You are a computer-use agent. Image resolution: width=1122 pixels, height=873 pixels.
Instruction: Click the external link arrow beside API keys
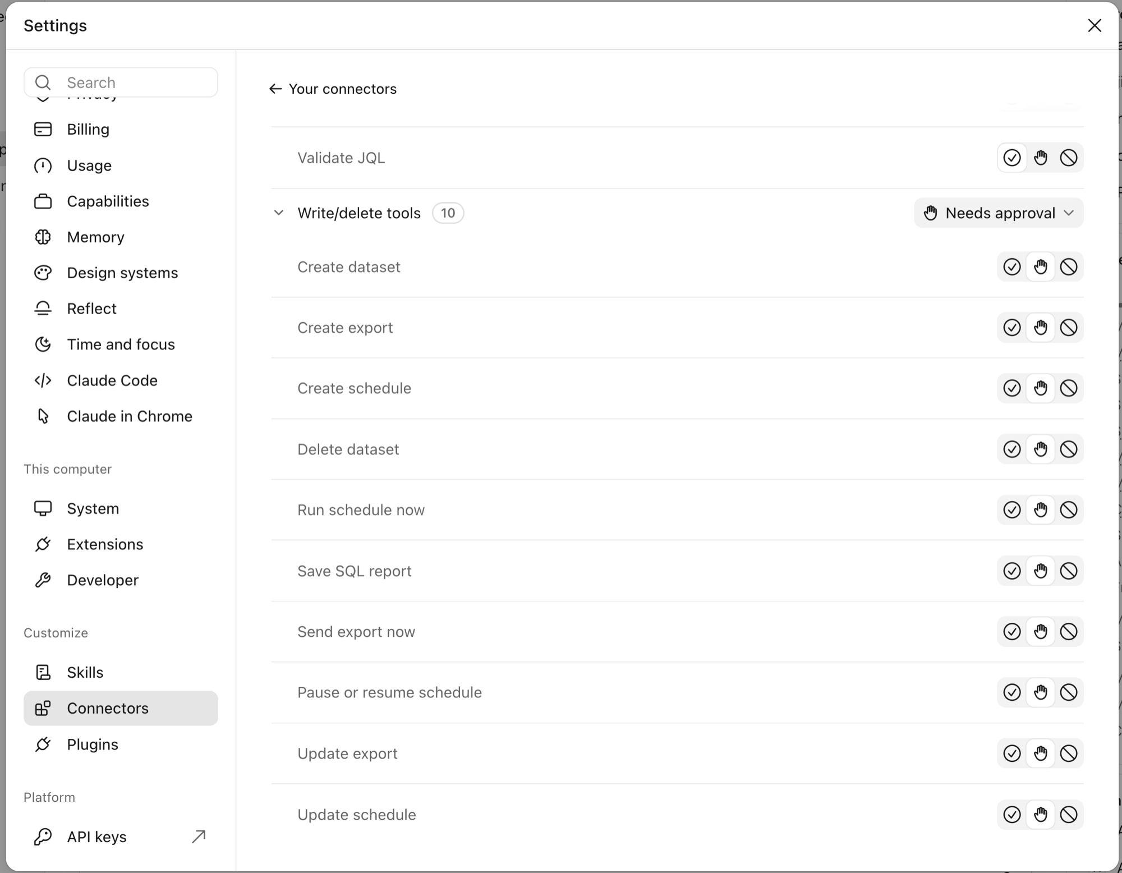pos(199,837)
